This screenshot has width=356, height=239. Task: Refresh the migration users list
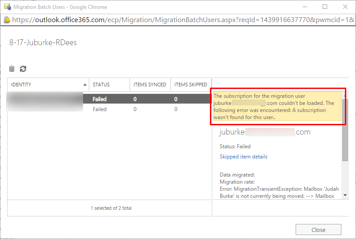click(x=23, y=69)
